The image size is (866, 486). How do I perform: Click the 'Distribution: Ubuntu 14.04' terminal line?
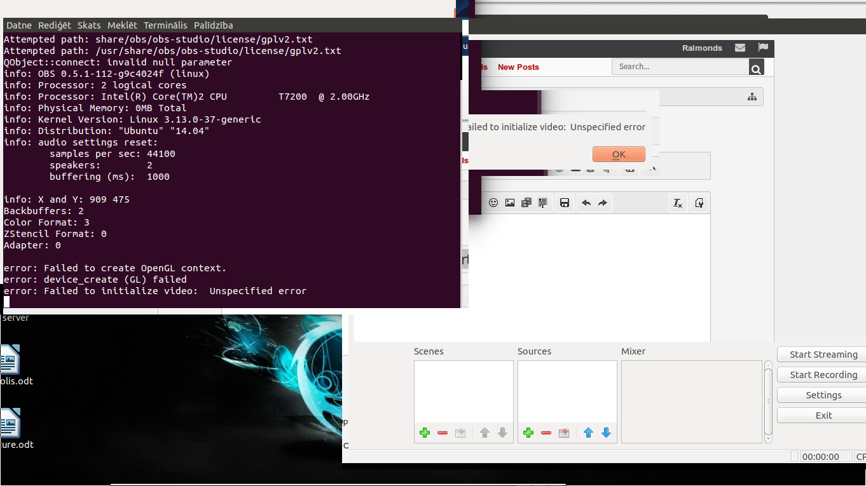[107, 131]
